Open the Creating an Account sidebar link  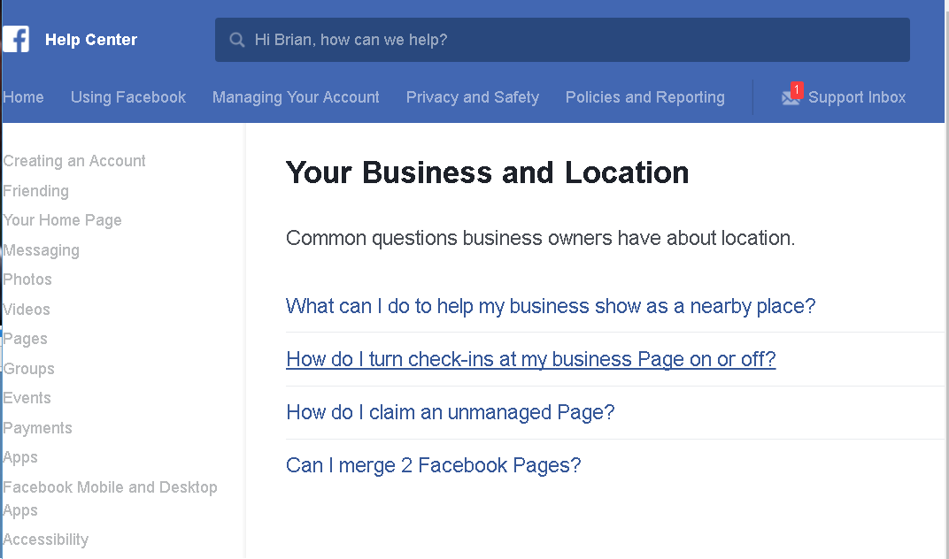click(x=74, y=161)
